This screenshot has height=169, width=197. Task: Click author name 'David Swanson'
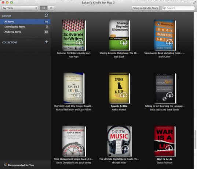tap(164, 163)
